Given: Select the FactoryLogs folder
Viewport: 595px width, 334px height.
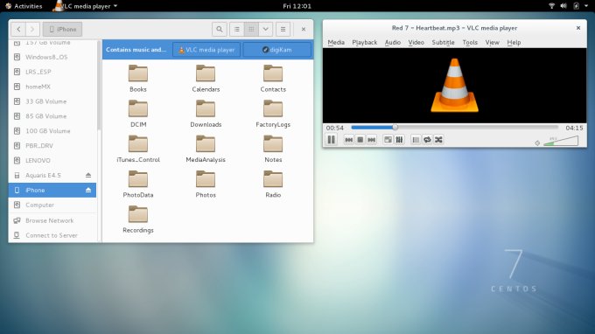Looking at the screenshot, I should [x=273, y=114].
